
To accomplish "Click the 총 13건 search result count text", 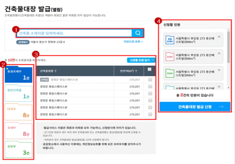I will (10, 60).
